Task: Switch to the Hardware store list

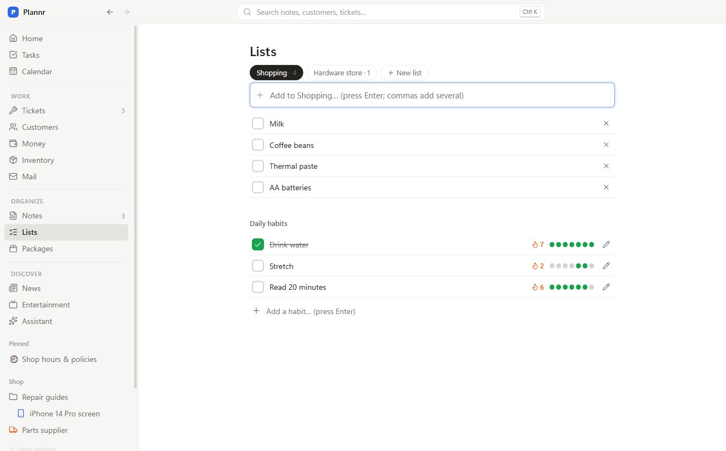Action: (342, 73)
